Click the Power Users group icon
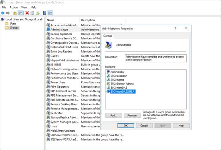This screenshot has width=221, height=150. [48, 82]
